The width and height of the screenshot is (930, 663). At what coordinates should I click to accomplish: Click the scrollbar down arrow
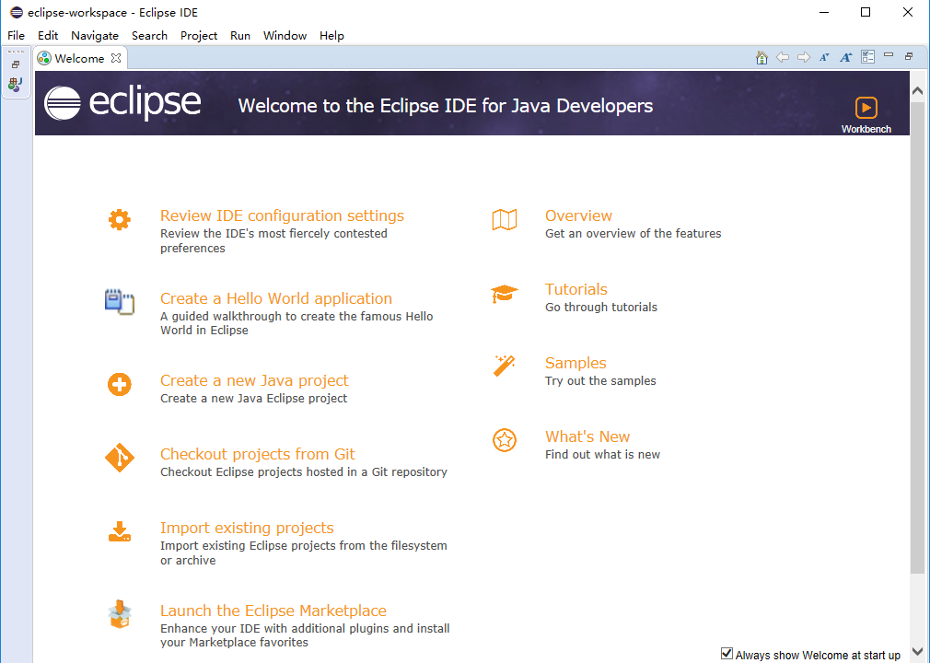[917, 650]
